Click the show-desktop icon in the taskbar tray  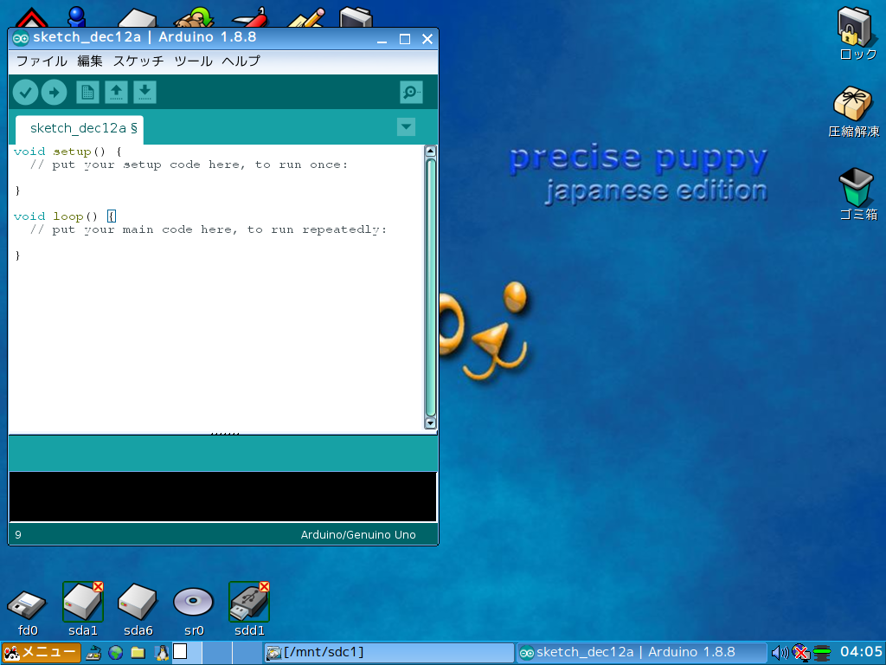click(93, 653)
